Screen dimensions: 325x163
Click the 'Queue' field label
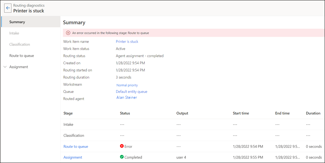pos(68,92)
